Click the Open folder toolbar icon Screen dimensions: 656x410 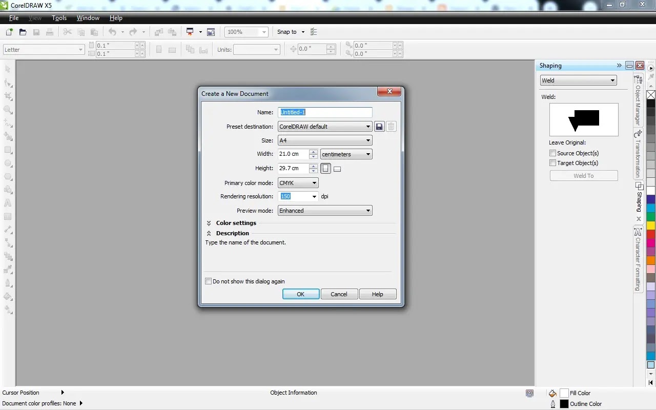click(x=23, y=32)
